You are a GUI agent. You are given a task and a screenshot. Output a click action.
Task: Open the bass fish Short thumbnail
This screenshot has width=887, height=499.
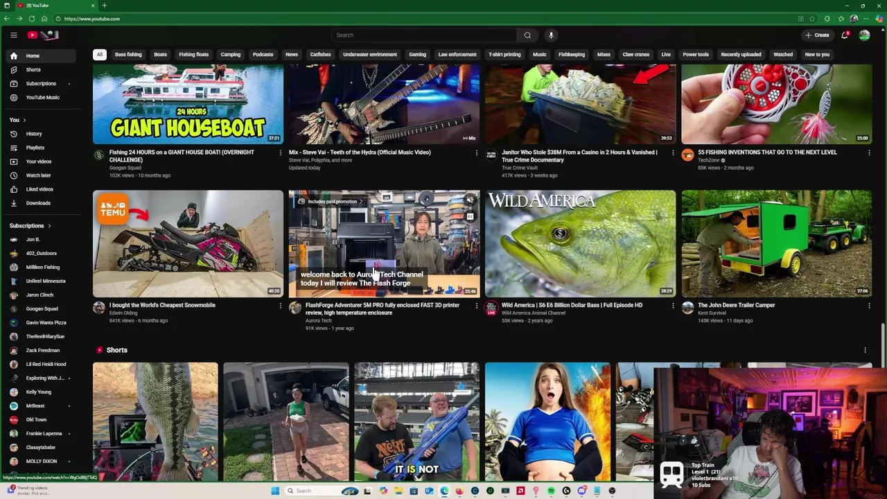[x=155, y=421]
